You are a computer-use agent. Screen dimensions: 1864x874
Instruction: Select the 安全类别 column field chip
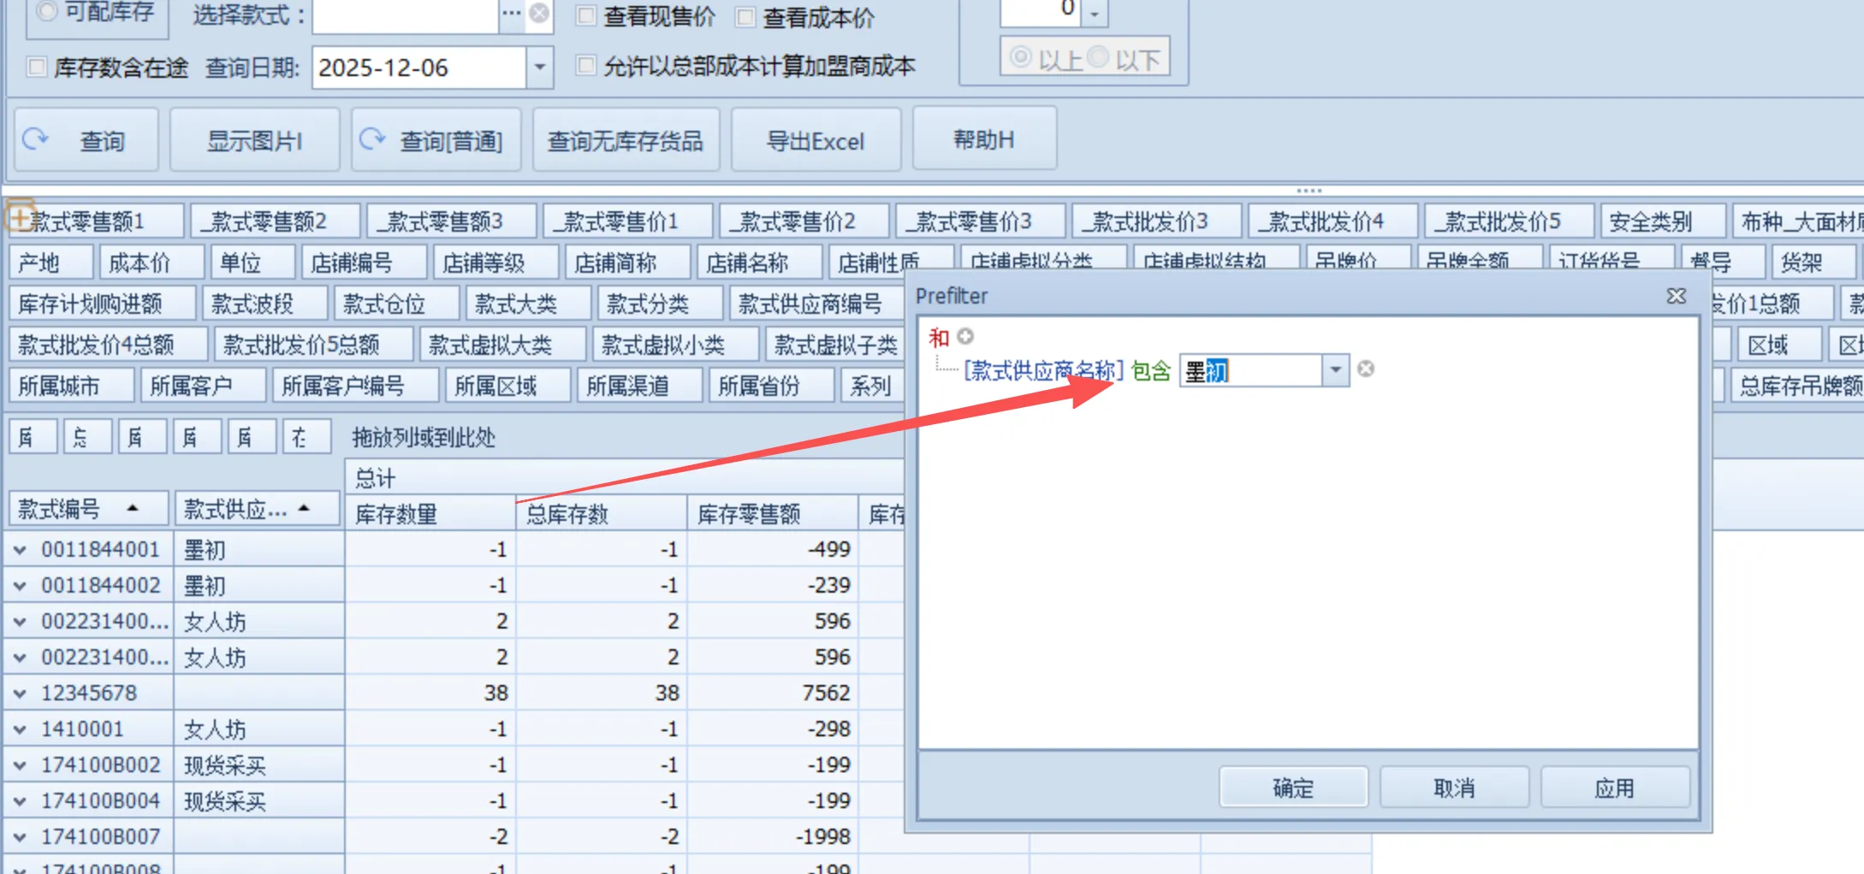(x=1664, y=220)
